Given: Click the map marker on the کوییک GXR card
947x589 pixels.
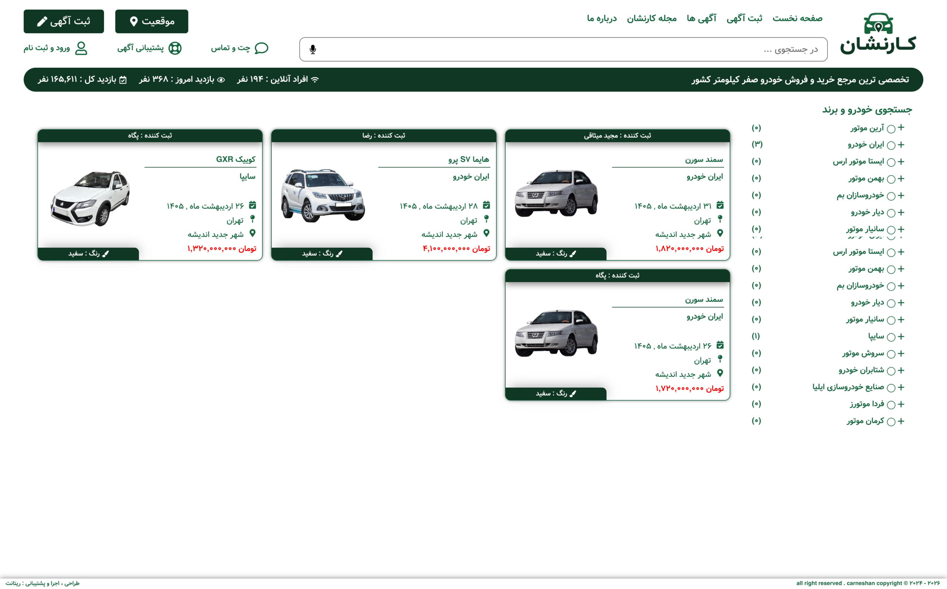Looking at the screenshot, I should click(x=252, y=233).
